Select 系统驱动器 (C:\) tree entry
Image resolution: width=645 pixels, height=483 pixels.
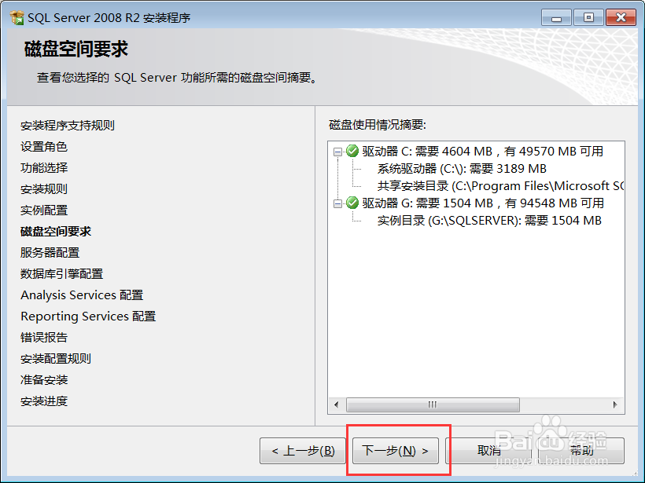[462, 169]
